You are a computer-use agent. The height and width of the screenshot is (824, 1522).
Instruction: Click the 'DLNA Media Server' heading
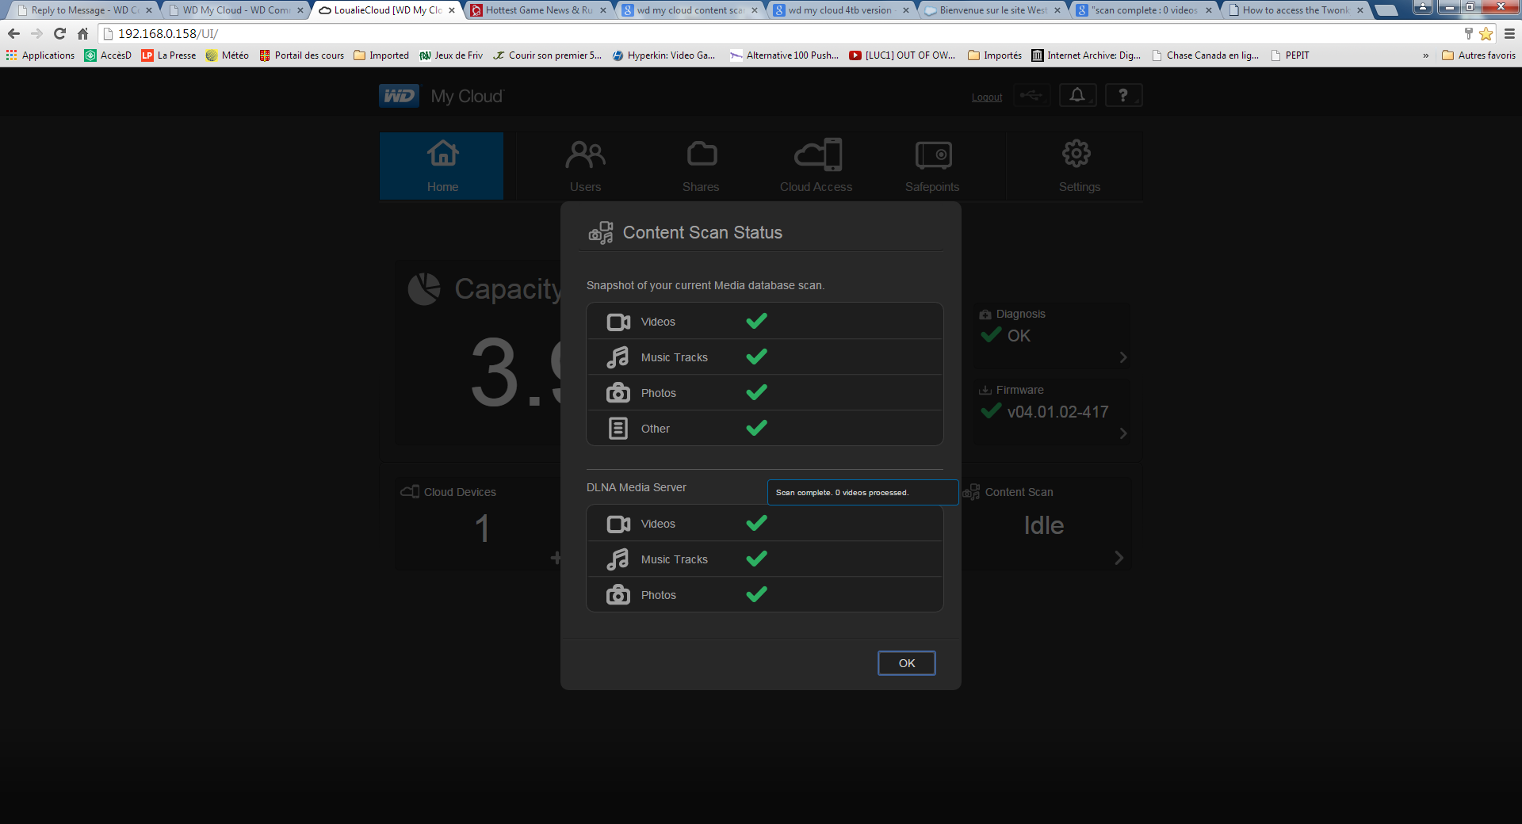point(637,487)
